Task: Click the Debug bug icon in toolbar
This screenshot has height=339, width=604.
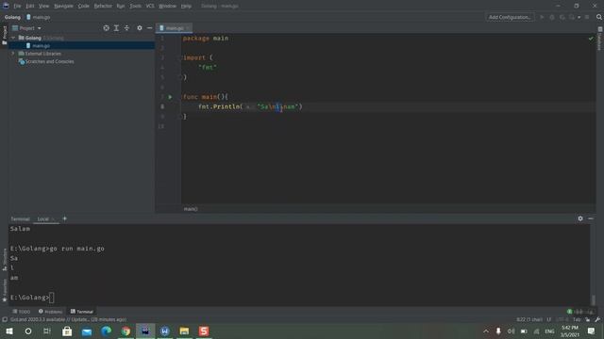Action: click(x=552, y=17)
